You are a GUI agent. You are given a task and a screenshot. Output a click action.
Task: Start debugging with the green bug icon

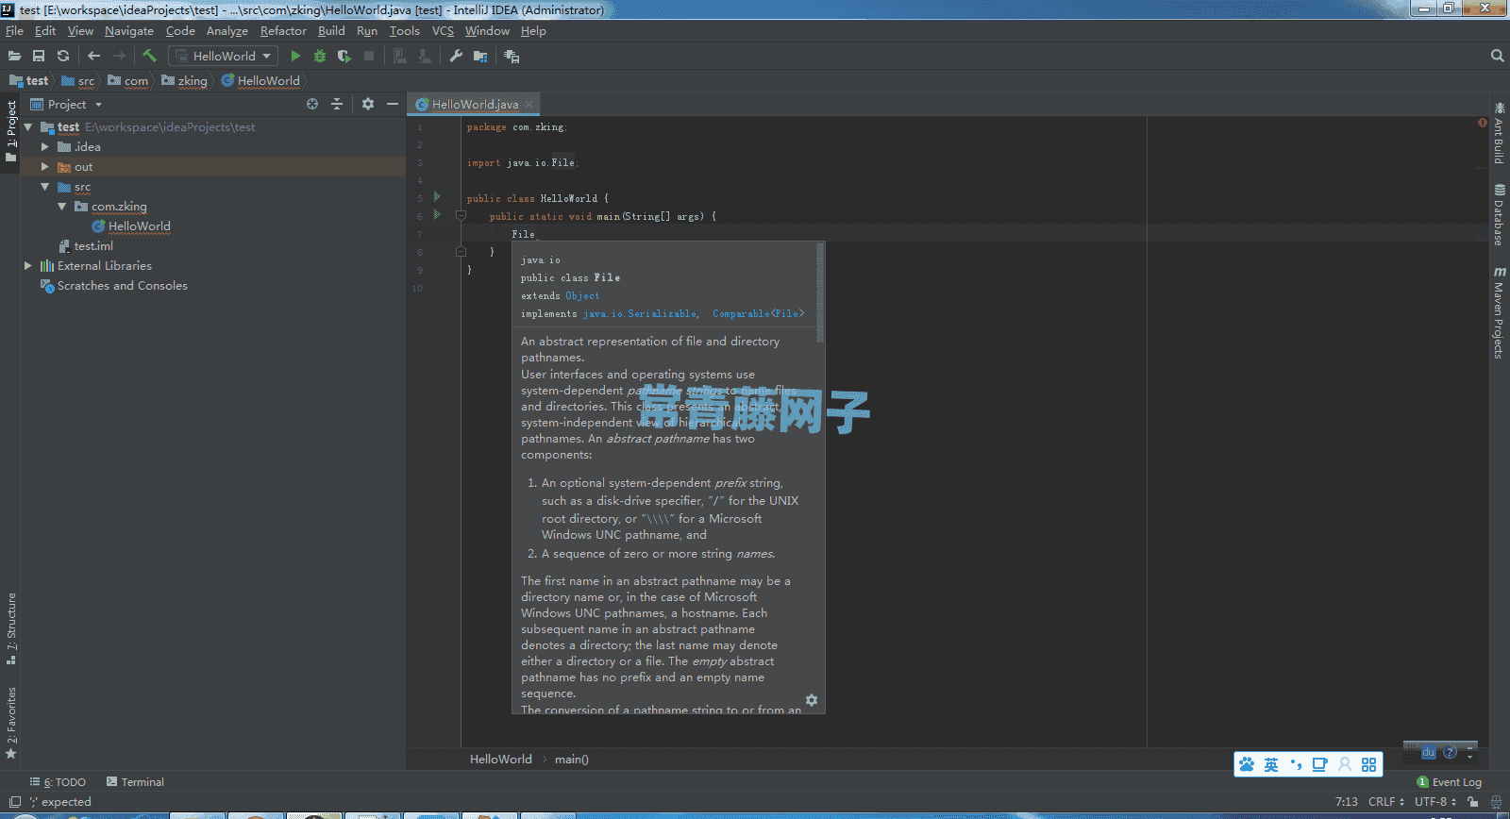point(320,57)
